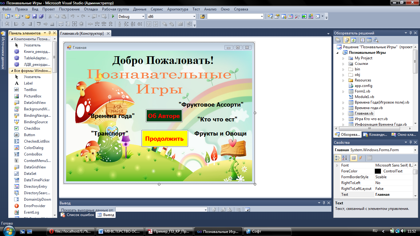
Task: Click the Undo arrow in the toolbar
Action: coord(72,16)
